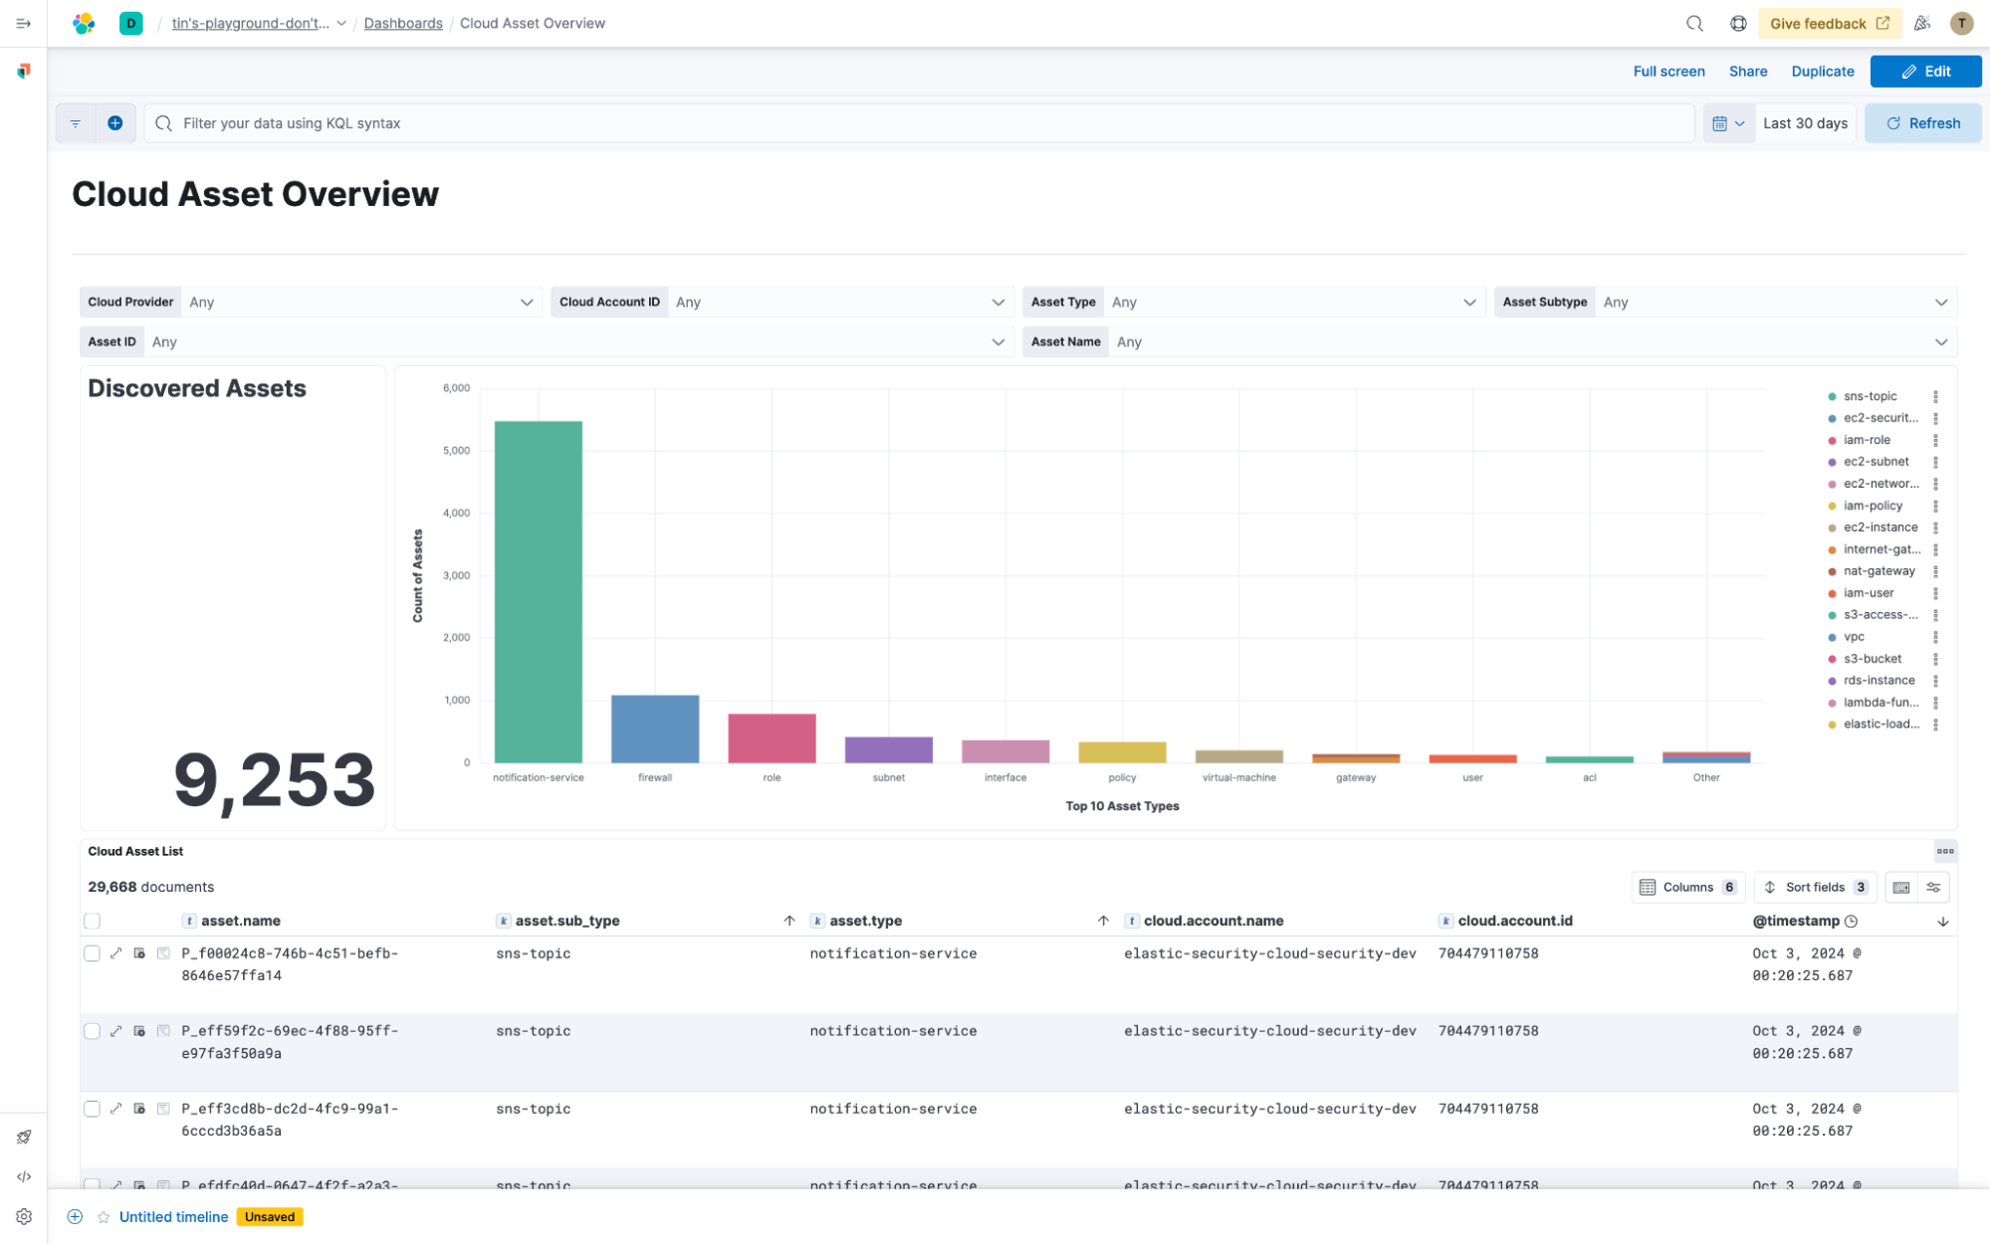Image resolution: width=1990 pixels, height=1245 pixels.
Task: Open developer tools code icon
Action: [x=24, y=1176]
